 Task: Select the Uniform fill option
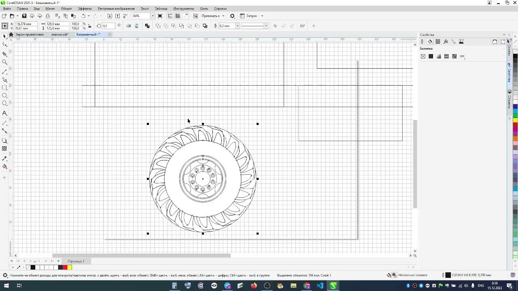pyautogui.click(x=431, y=56)
